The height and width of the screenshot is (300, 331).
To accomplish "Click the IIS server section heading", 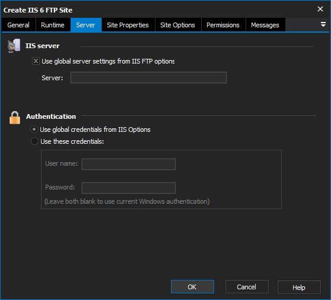I will pyautogui.click(x=43, y=46).
